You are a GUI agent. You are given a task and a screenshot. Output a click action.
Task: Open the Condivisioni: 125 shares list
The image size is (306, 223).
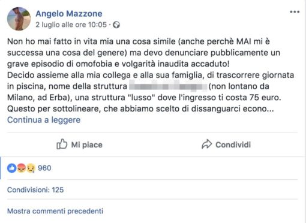coord(35,189)
